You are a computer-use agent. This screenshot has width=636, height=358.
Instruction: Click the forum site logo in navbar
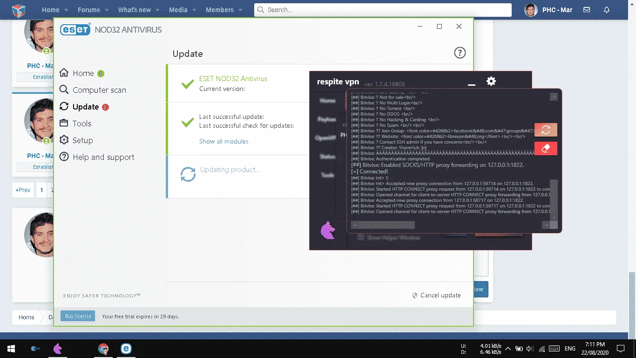tap(18, 10)
